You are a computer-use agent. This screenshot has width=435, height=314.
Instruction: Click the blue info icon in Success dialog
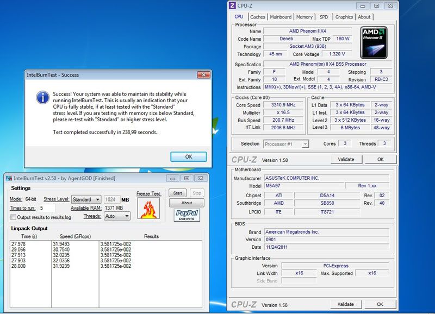pos(43,98)
